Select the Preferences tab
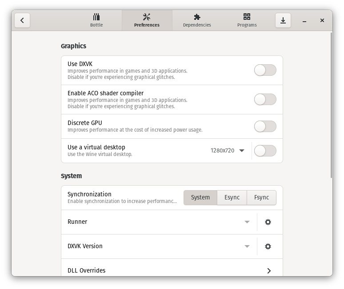344x289 pixels. pyautogui.click(x=147, y=20)
